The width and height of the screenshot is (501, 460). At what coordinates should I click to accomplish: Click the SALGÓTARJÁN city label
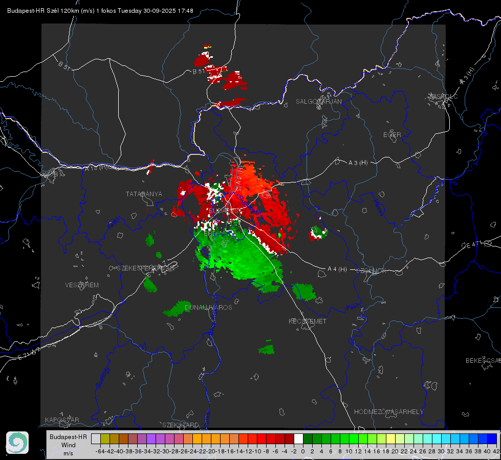pos(318,102)
